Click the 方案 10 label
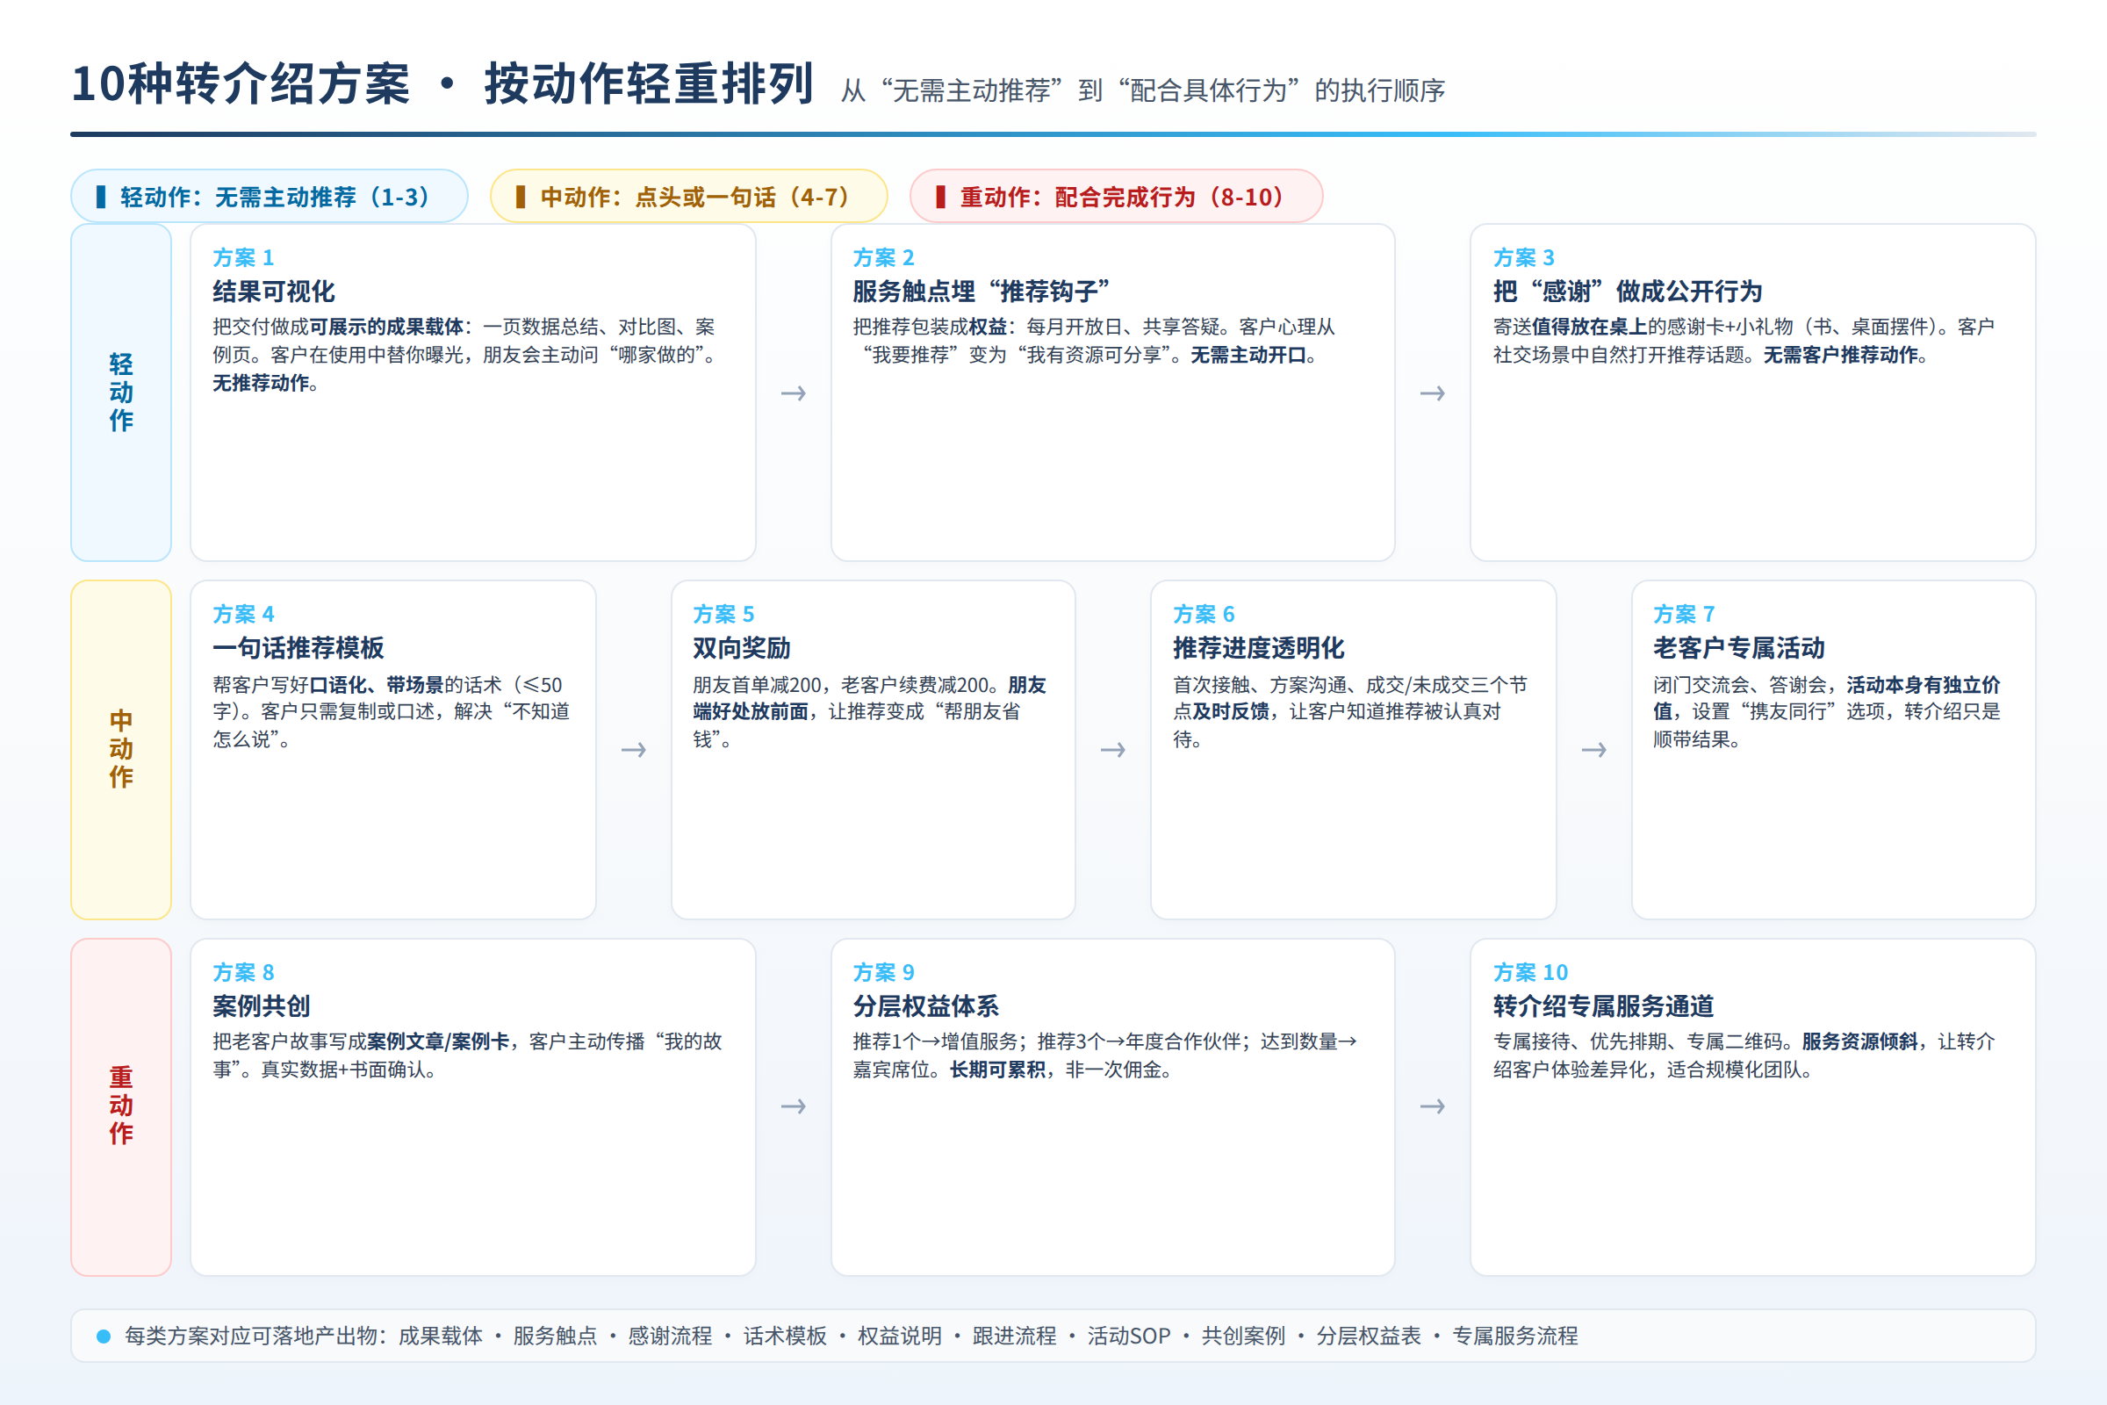The height and width of the screenshot is (1405, 2107). [x=1530, y=972]
